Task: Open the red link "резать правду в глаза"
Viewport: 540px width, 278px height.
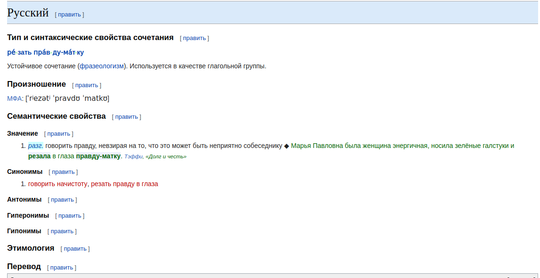Action: click(x=125, y=184)
